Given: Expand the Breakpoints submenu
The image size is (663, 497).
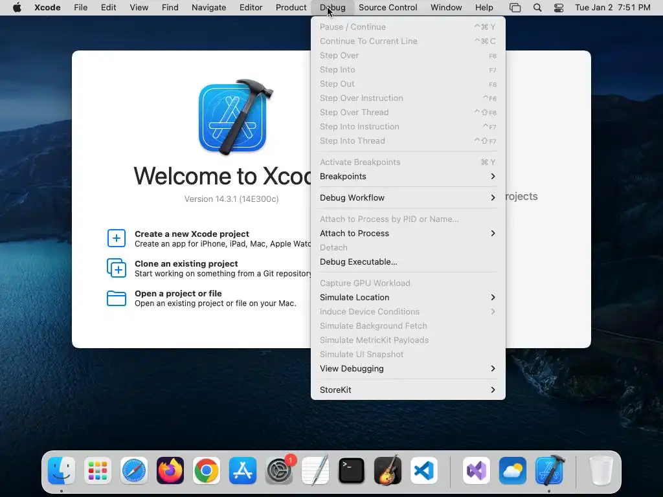Looking at the screenshot, I should click(408, 176).
